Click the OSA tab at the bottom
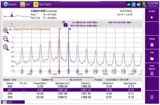The height and width of the screenshot is (105, 160). tap(13, 102)
